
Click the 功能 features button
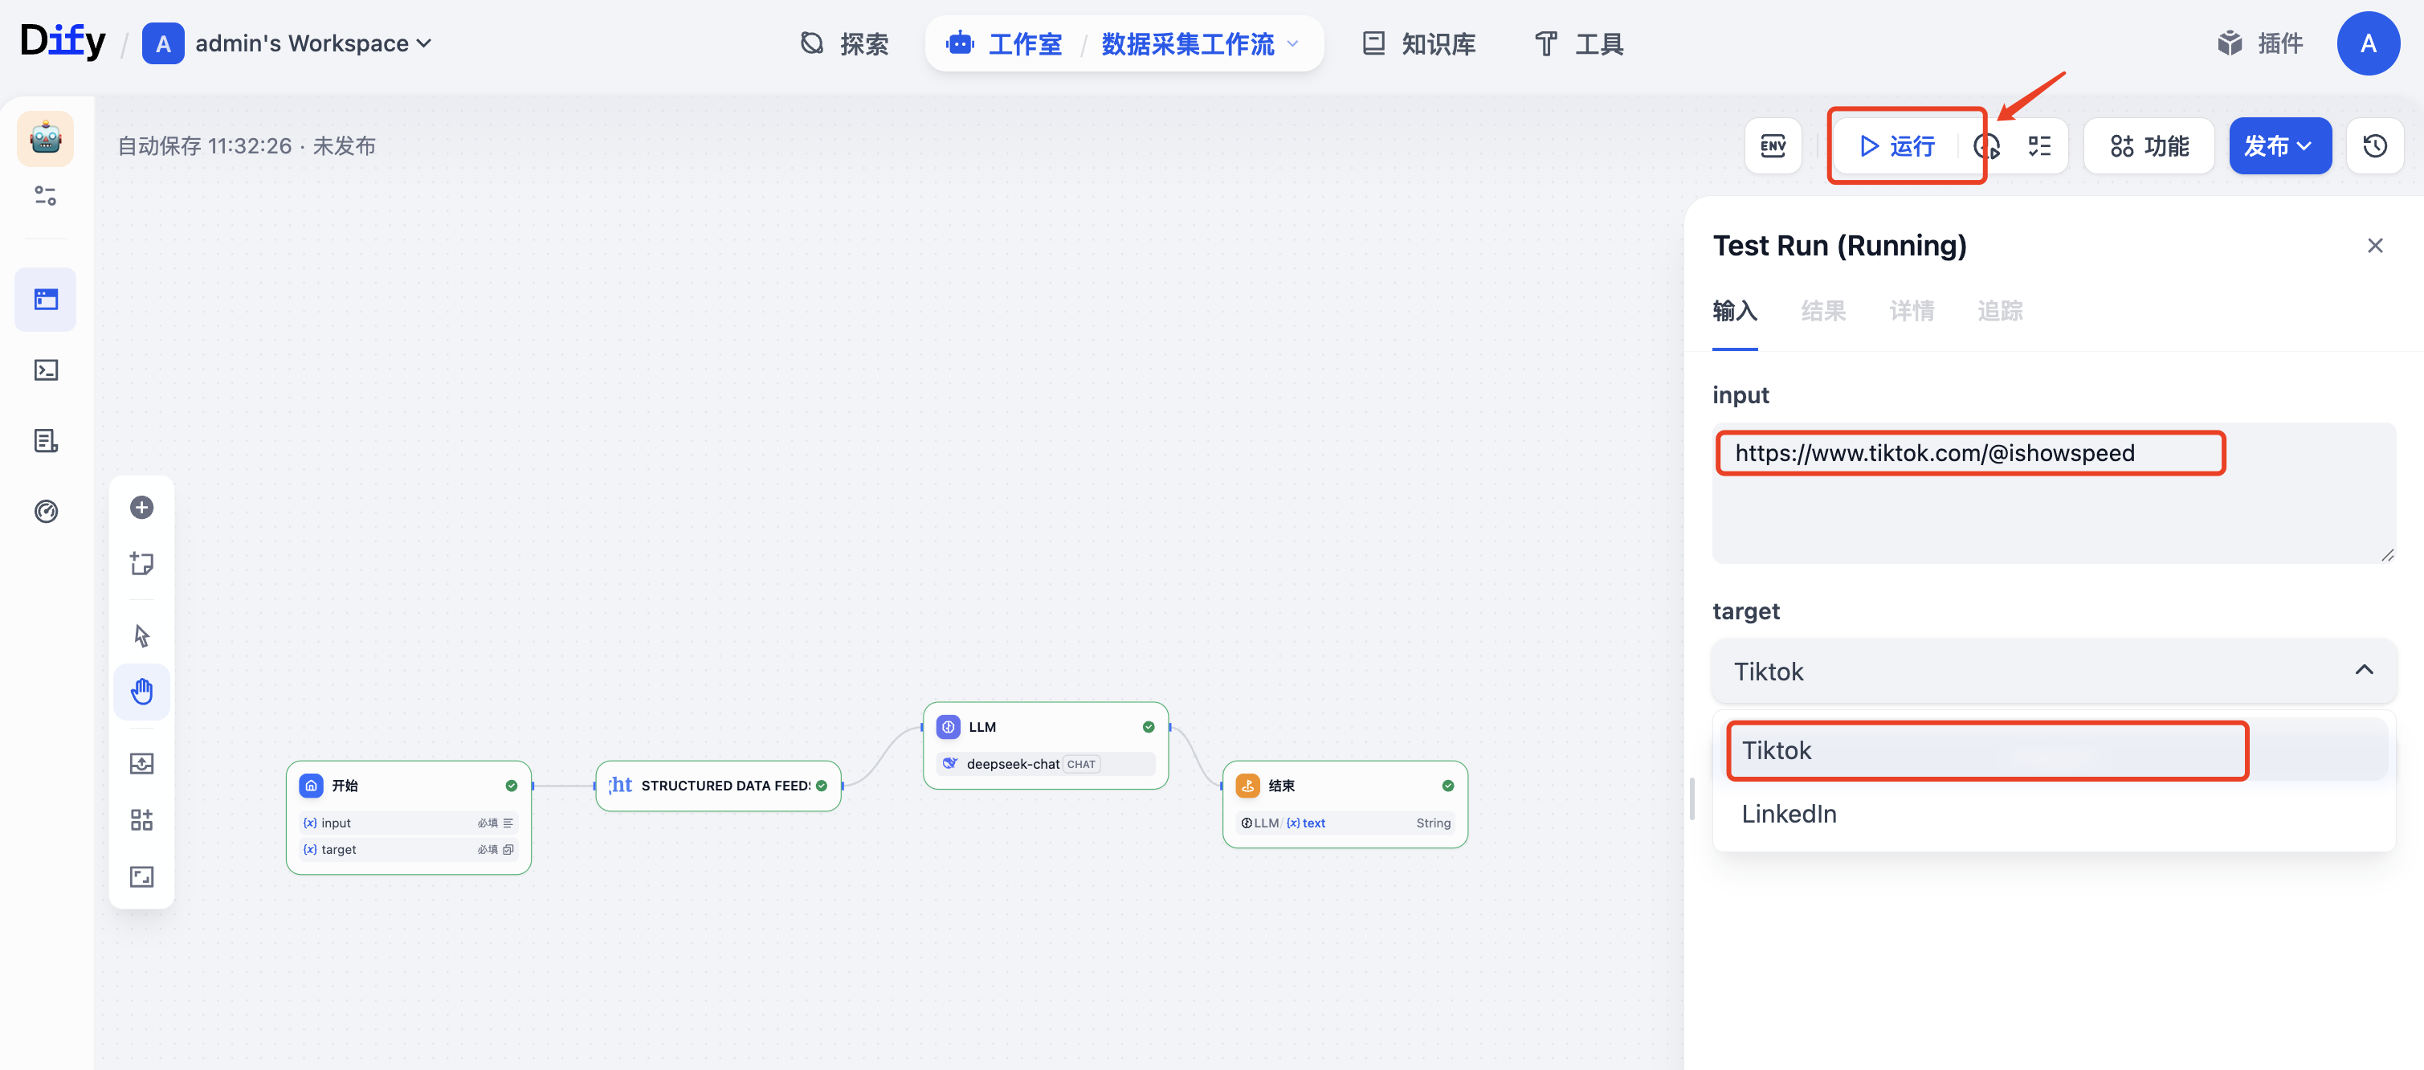[2149, 146]
